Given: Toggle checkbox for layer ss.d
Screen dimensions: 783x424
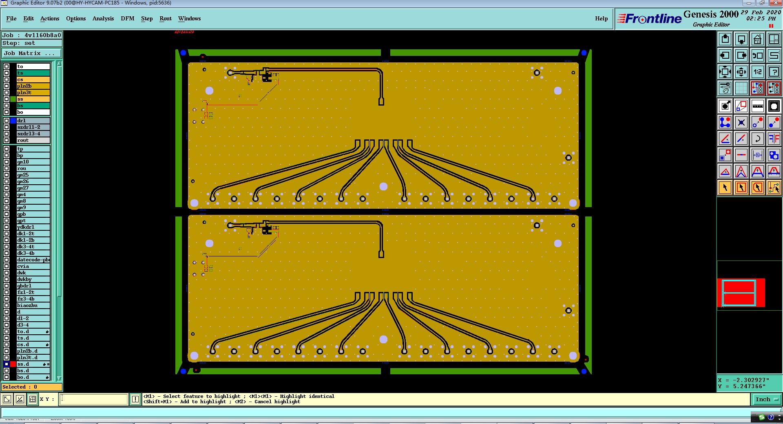Looking at the screenshot, I should point(7,364).
